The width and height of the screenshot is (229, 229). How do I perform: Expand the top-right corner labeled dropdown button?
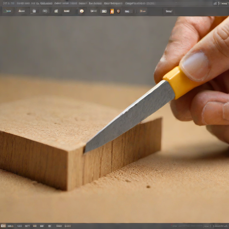225,4
